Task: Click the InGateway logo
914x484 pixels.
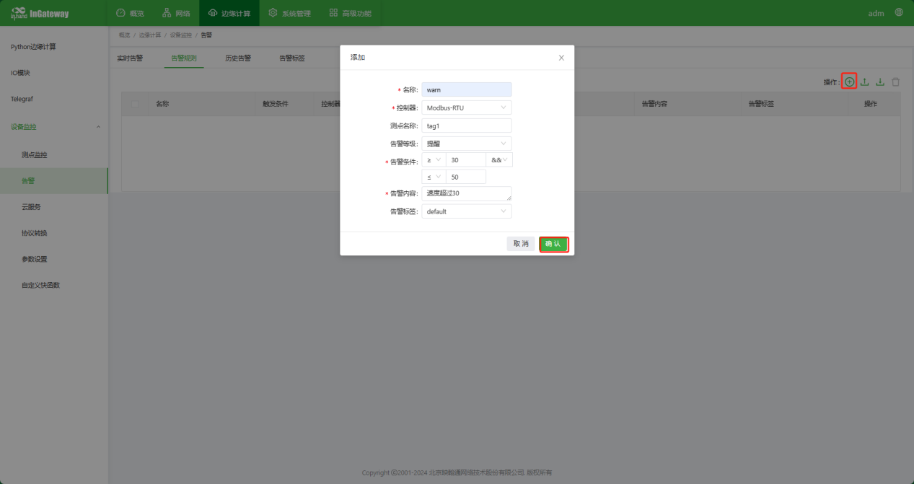Action: pyautogui.click(x=40, y=13)
